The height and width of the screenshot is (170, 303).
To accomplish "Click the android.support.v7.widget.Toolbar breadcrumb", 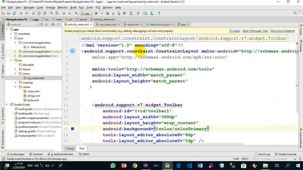I will click(242, 38).
